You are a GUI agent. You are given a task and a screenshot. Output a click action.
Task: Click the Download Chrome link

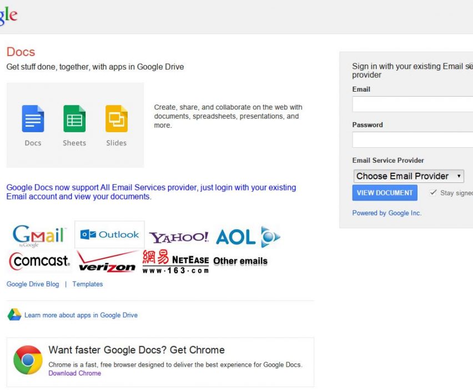75,373
